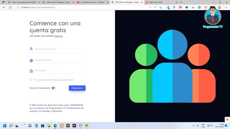
Task: Open the Ingresar login link
Action: [x=58, y=36]
